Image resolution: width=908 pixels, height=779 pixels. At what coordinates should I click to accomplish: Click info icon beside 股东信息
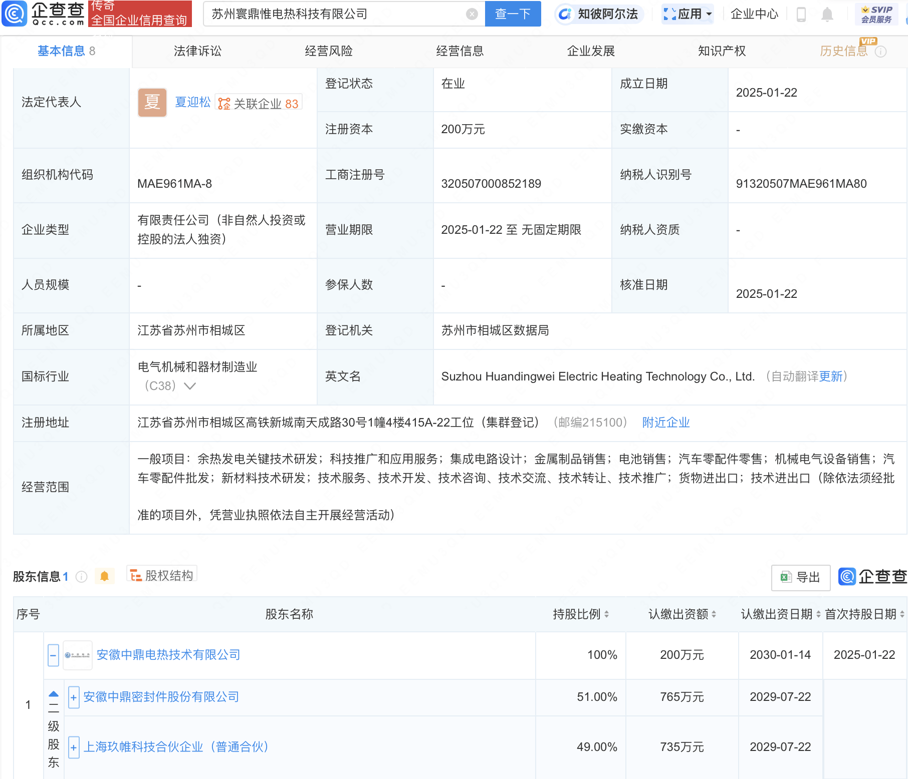81,577
